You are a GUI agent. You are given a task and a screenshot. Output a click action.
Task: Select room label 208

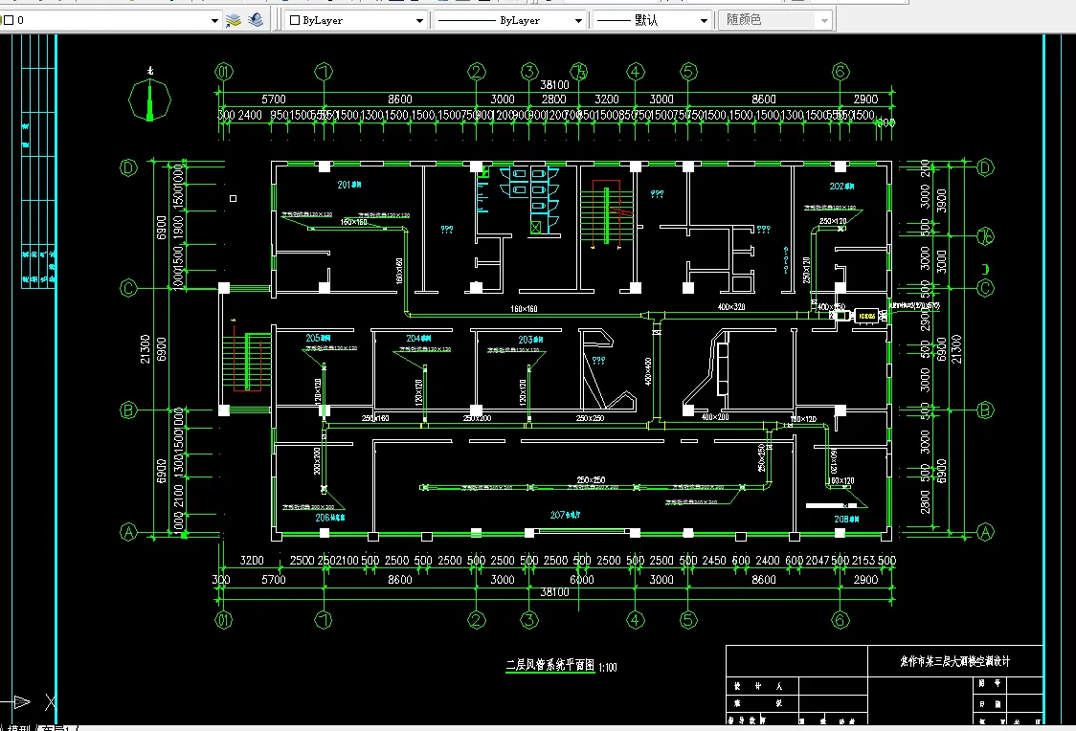(x=846, y=520)
